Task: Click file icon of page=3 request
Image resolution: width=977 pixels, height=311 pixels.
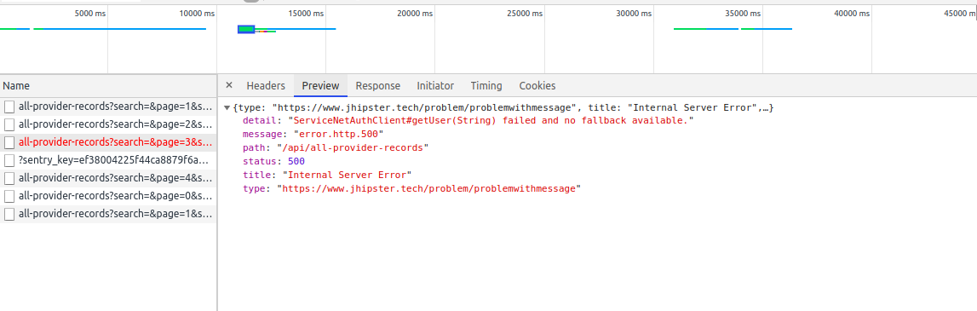Action: point(9,142)
